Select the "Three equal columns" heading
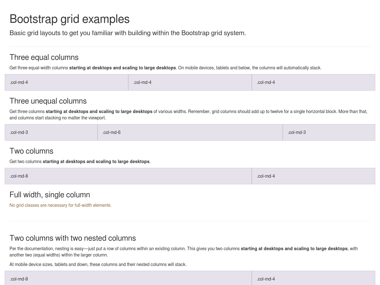The width and height of the screenshot is (380, 285). pyautogui.click(x=44, y=57)
